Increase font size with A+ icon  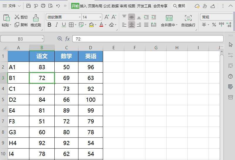[x=107, y=17]
